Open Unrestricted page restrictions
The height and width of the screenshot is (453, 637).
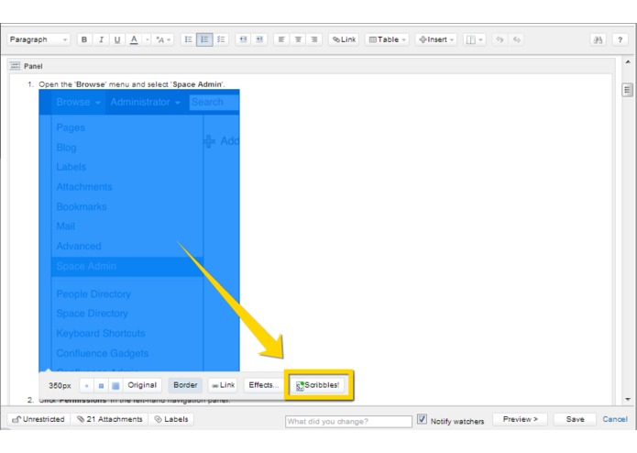(x=38, y=419)
